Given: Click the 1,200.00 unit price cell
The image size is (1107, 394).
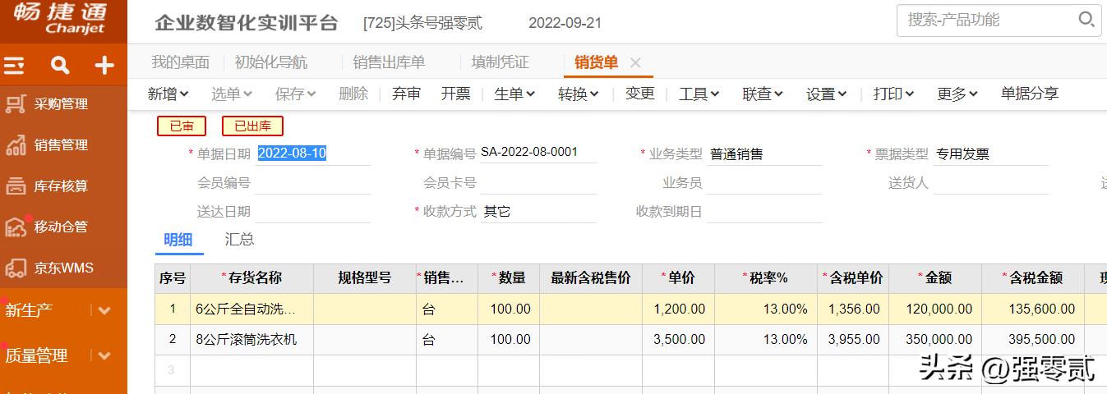Looking at the screenshot, I should coord(678,309).
